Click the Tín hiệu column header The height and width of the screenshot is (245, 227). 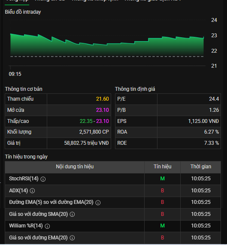tap(163, 167)
